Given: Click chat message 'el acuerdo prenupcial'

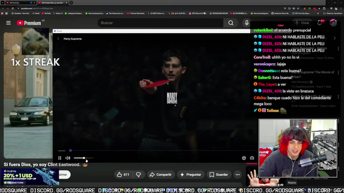Looking at the screenshot, I should pos(292,30).
